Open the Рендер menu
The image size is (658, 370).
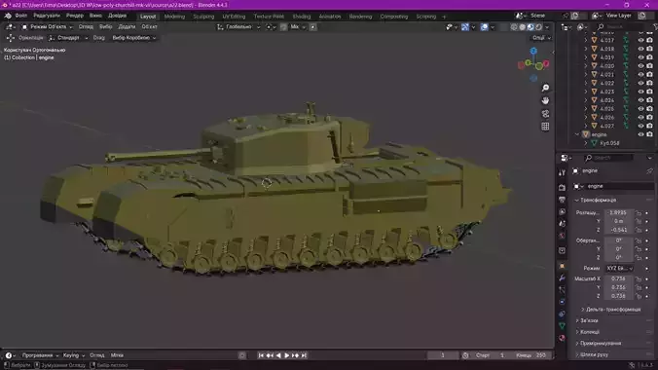(75, 16)
